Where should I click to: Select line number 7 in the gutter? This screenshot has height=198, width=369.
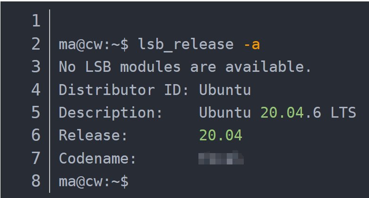pos(36,159)
